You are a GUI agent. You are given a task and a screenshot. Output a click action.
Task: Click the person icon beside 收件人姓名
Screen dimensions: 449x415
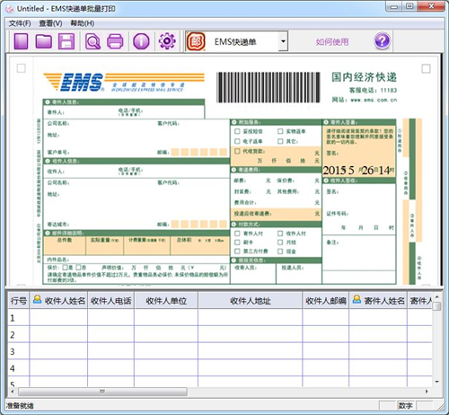(37, 299)
